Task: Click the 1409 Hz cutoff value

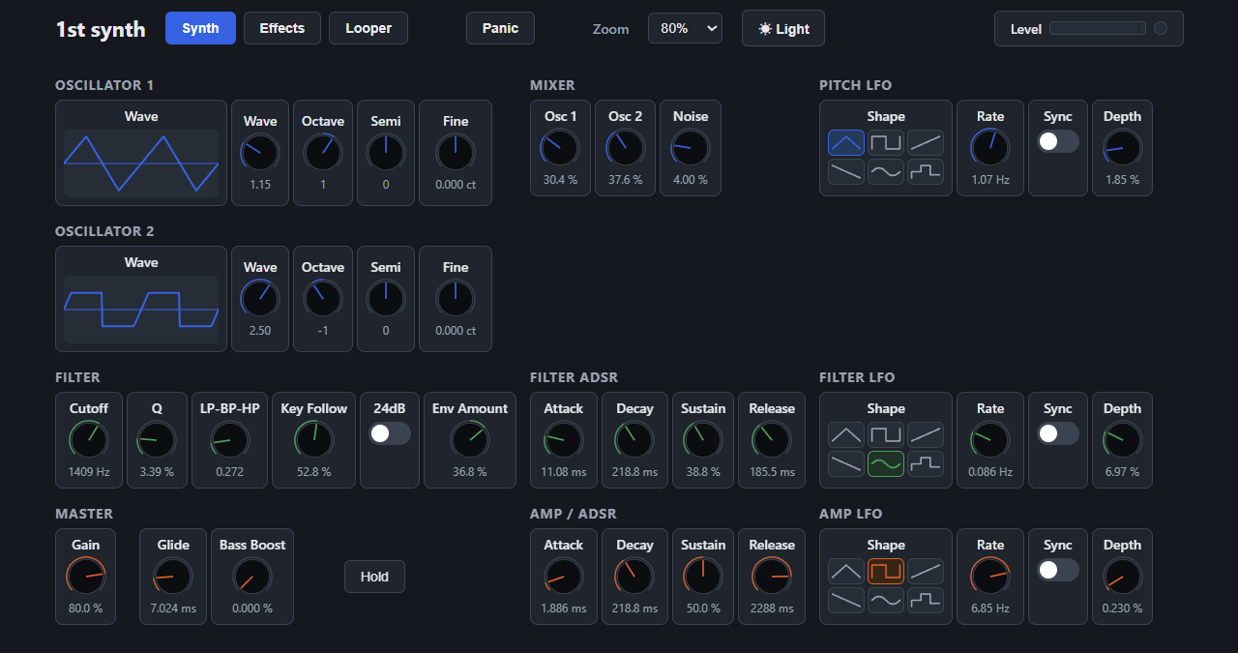Action: click(89, 472)
